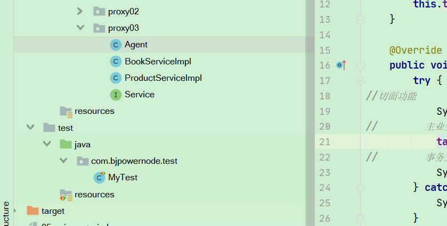Collapse com.bjpowernode.test package node
Viewport: 447px width, 226px height.
63,161
